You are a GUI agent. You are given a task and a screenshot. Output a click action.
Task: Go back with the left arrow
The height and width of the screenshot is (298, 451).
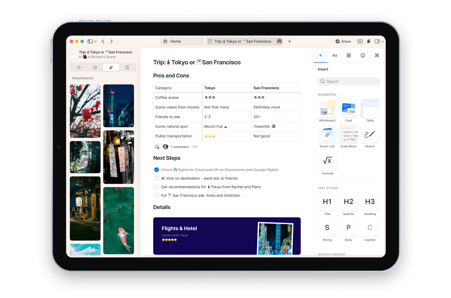click(x=103, y=41)
